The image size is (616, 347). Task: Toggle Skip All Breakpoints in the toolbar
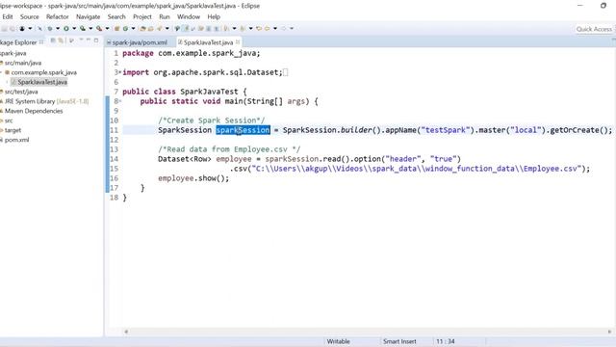tap(39, 29)
